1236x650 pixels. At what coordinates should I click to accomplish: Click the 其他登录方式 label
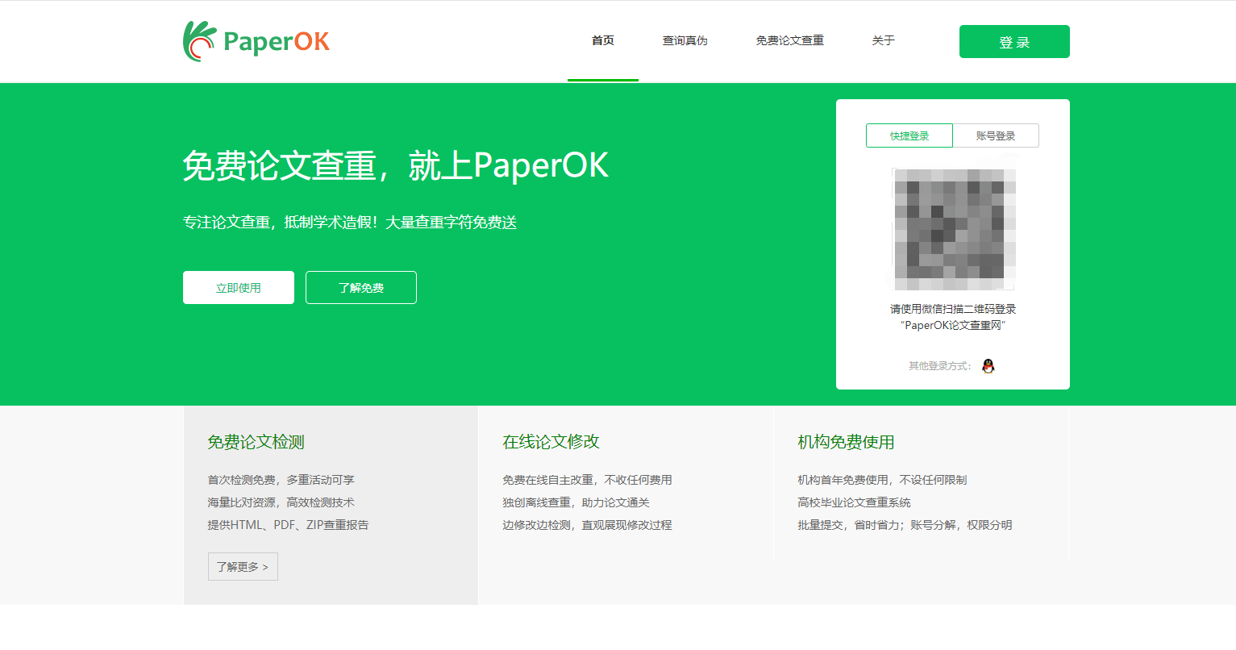[x=940, y=366]
